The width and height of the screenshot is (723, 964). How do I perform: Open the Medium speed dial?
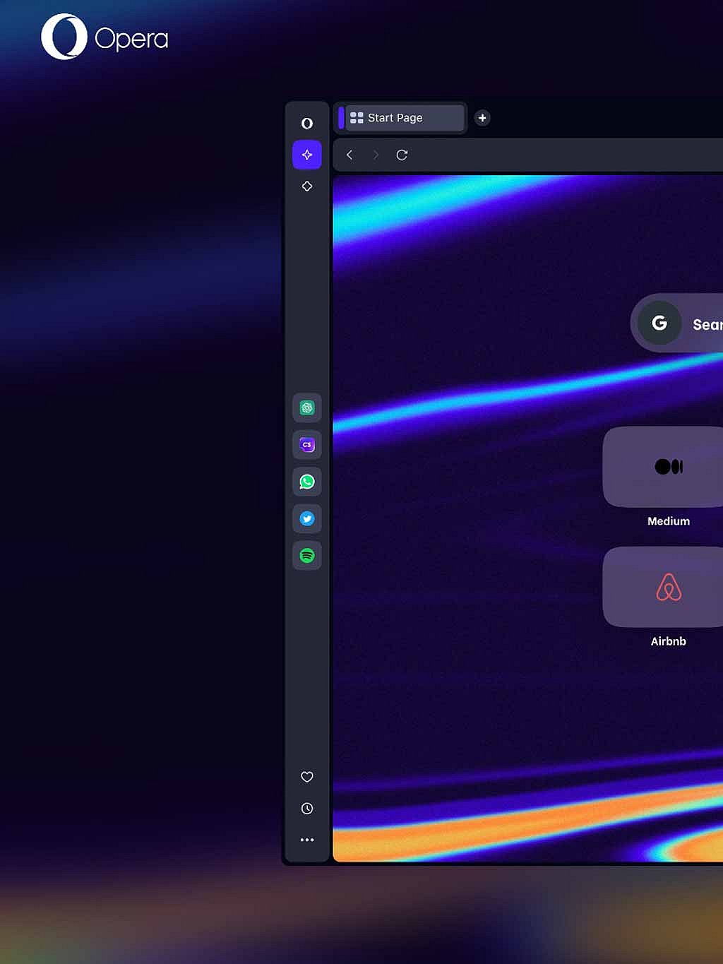668,467
